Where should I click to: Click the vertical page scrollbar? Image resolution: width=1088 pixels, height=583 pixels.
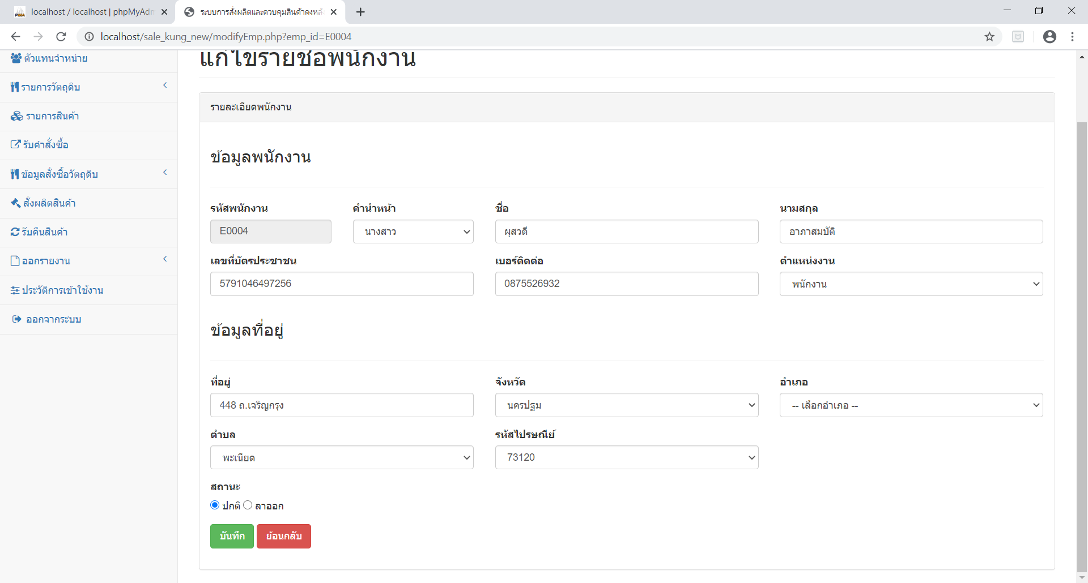point(1082,340)
